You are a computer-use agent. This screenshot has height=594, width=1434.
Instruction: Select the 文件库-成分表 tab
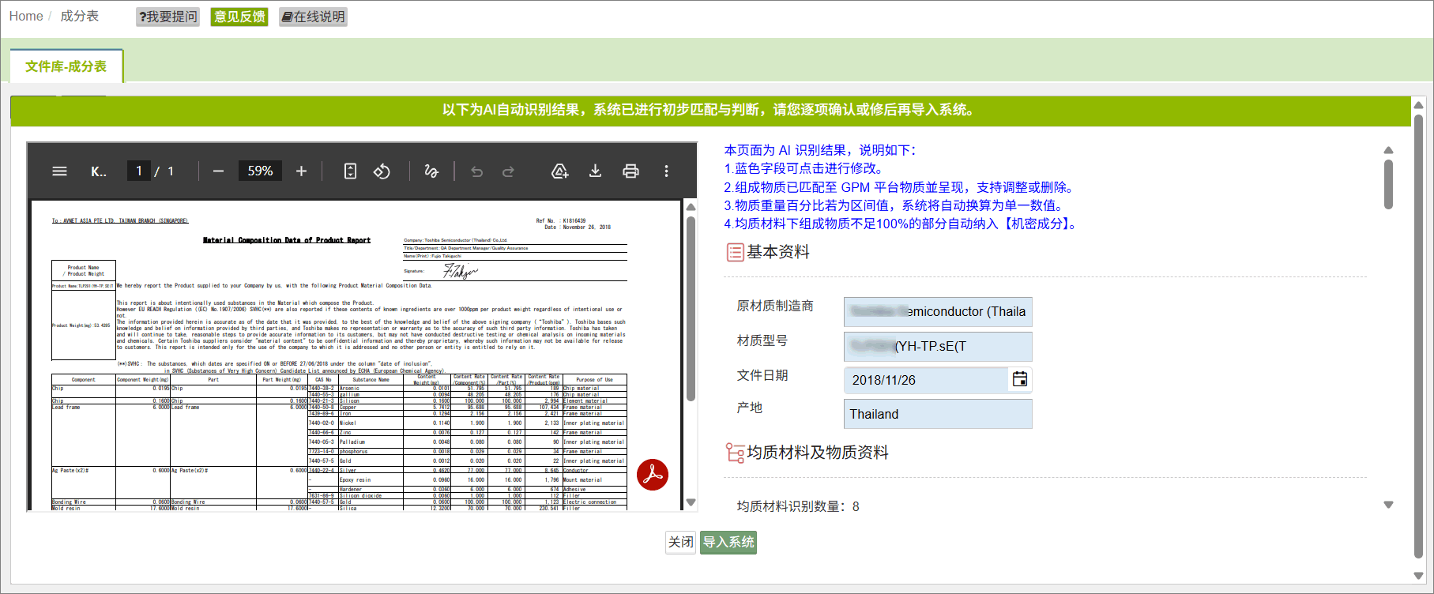pyautogui.click(x=66, y=66)
